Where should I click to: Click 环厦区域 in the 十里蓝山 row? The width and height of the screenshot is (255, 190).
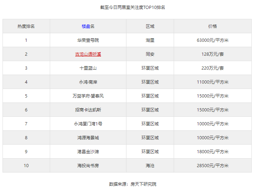[150, 68]
